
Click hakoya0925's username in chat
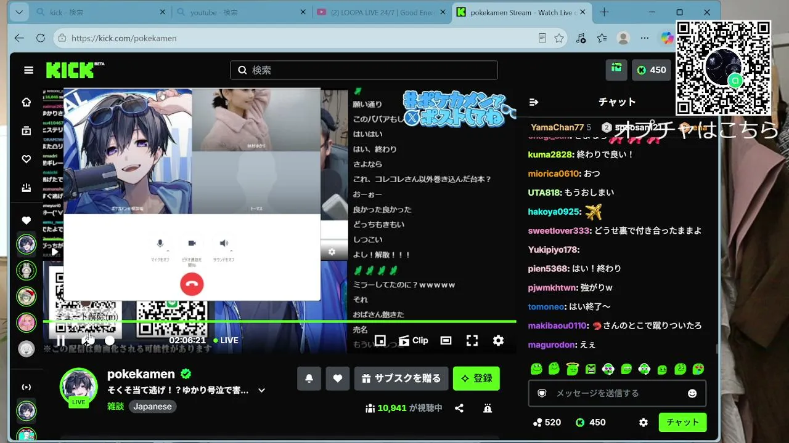click(x=554, y=212)
